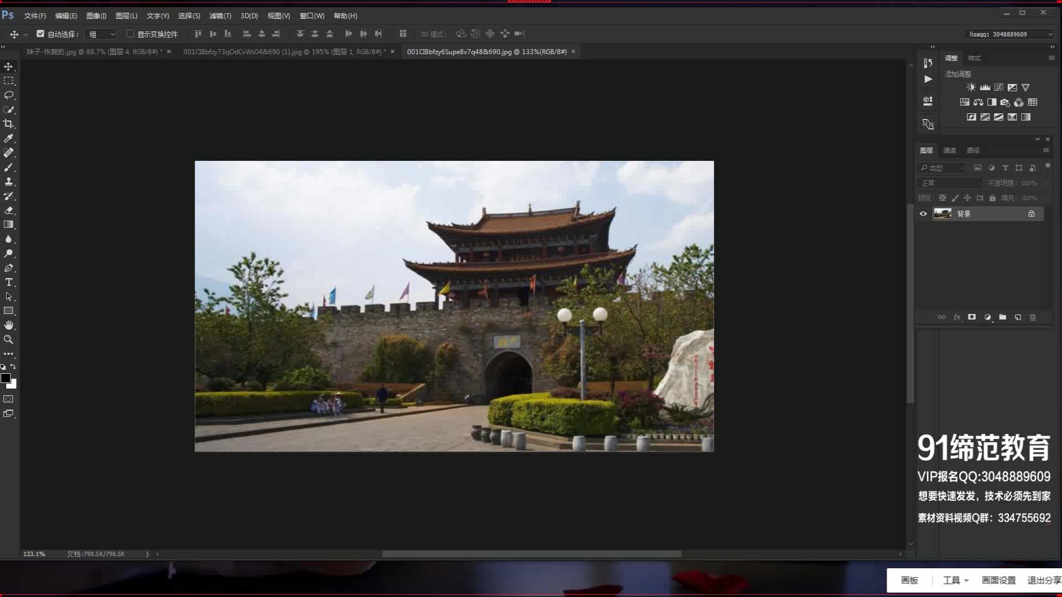Select the Zoom tool
Image resolution: width=1062 pixels, height=597 pixels.
tap(8, 339)
